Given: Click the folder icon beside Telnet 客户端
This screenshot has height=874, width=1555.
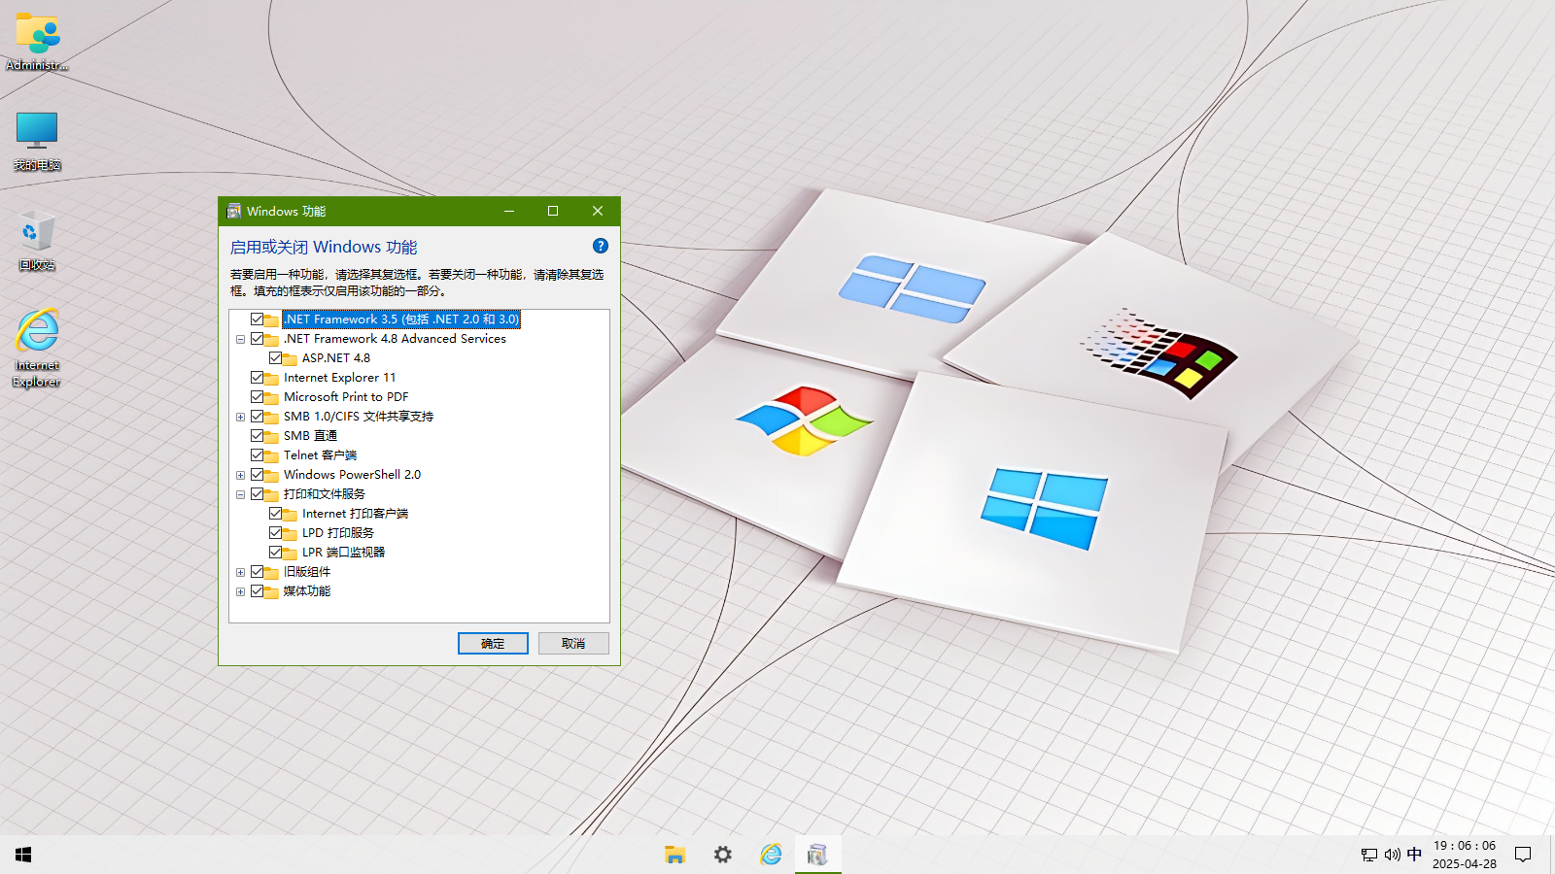Looking at the screenshot, I should click(272, 455).
